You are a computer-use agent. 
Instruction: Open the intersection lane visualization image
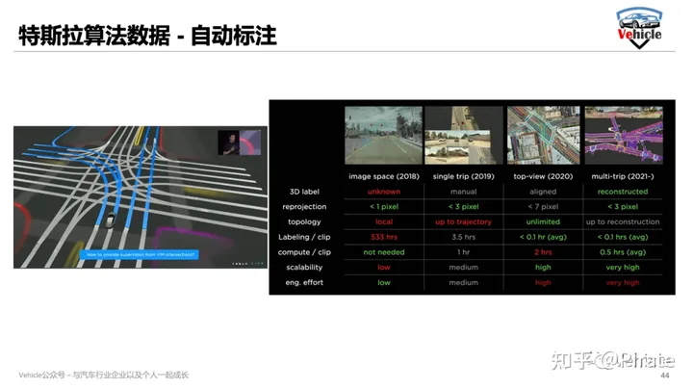(x=141, y=197)
